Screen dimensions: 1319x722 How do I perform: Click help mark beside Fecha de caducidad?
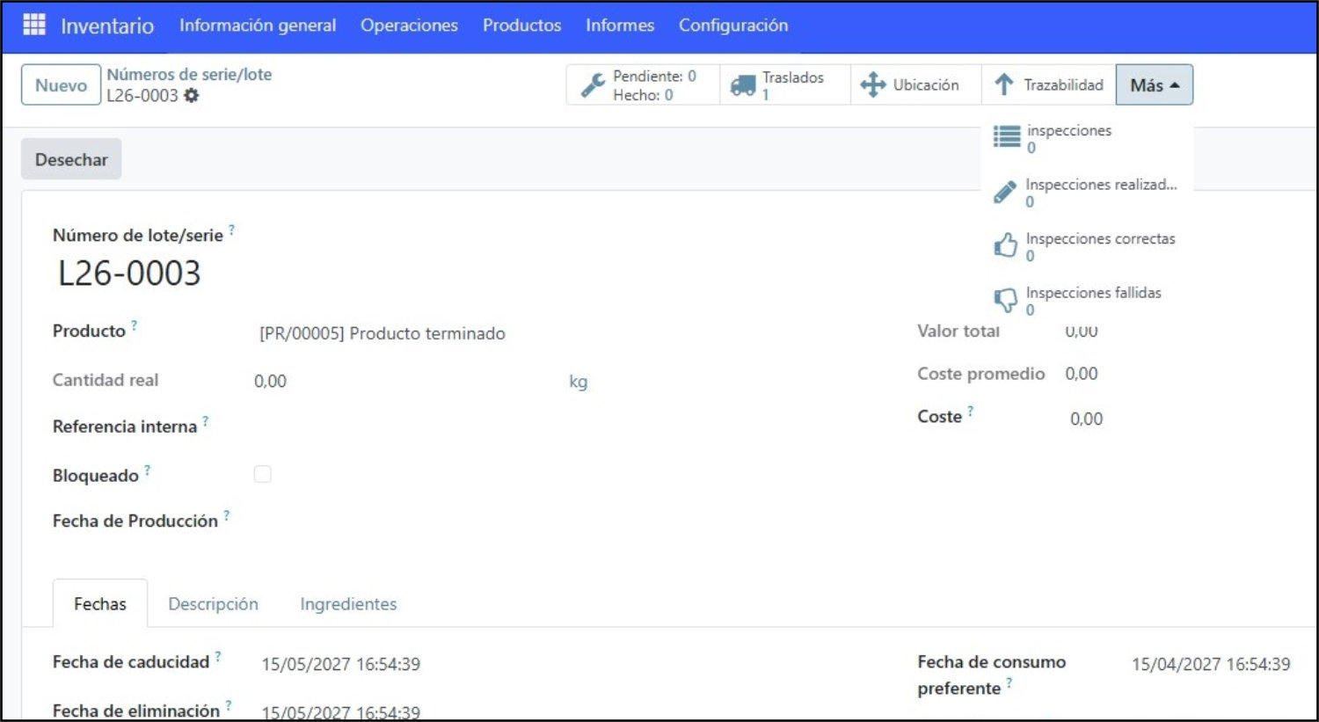217,656
